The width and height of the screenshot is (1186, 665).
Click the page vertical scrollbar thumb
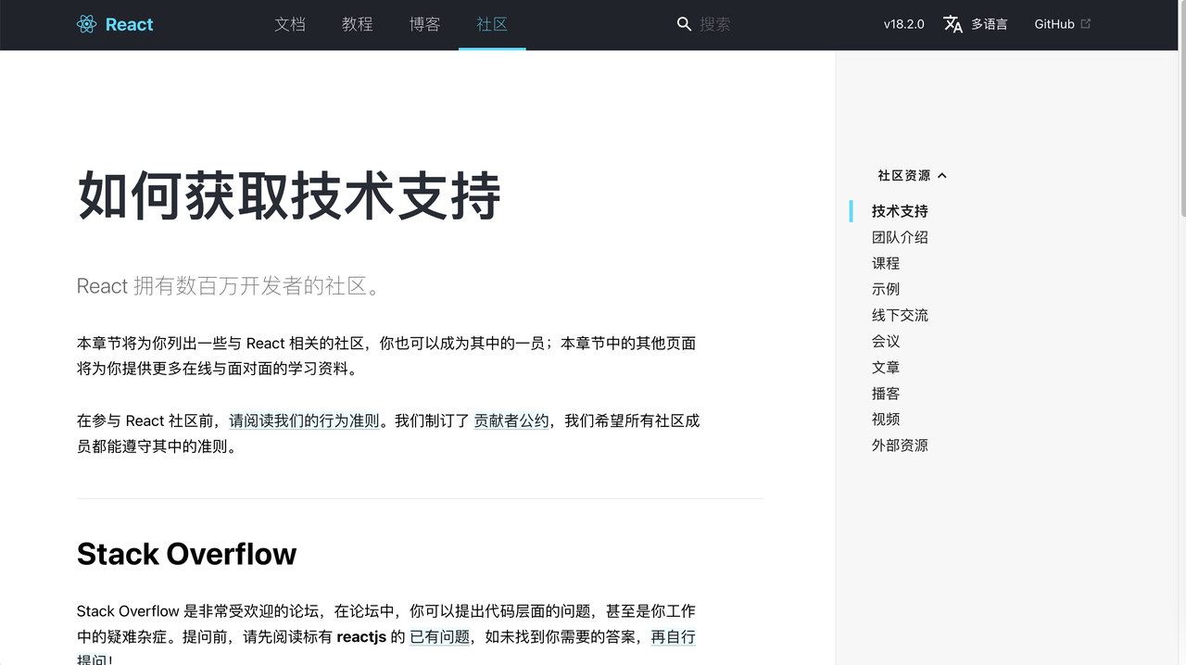point(1182,109)
